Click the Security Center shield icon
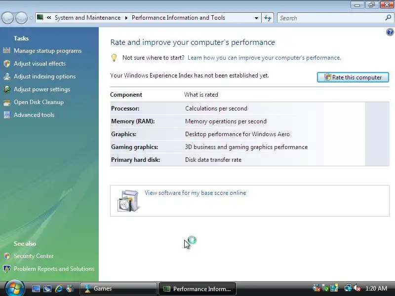The image size is (395, 296). click(7, 256)
